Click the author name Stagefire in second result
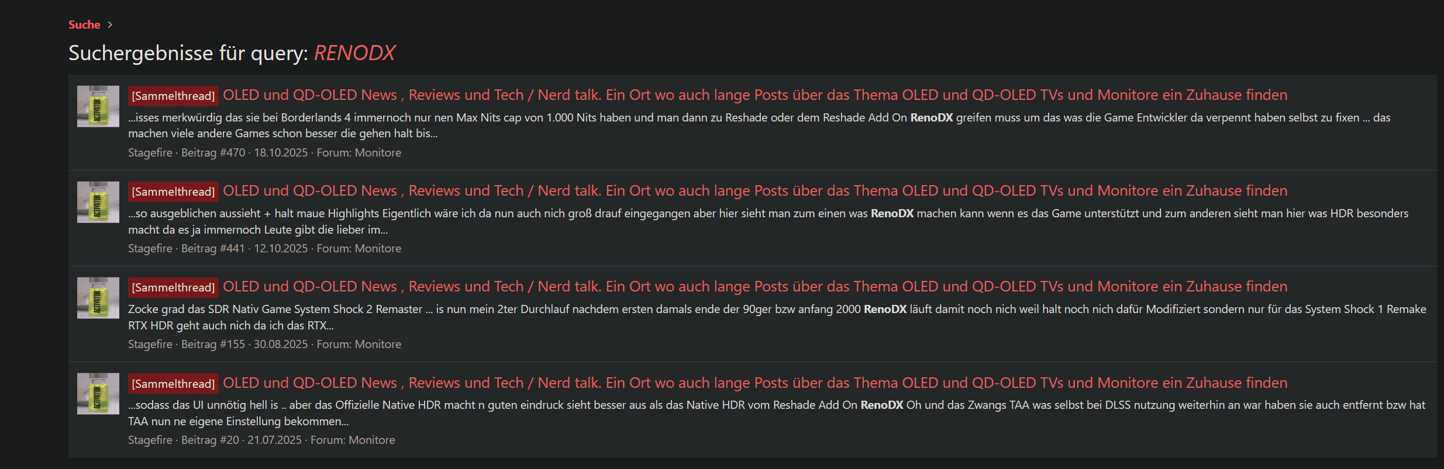Viewport: 1444px width, 469px height. coord(150,248)
